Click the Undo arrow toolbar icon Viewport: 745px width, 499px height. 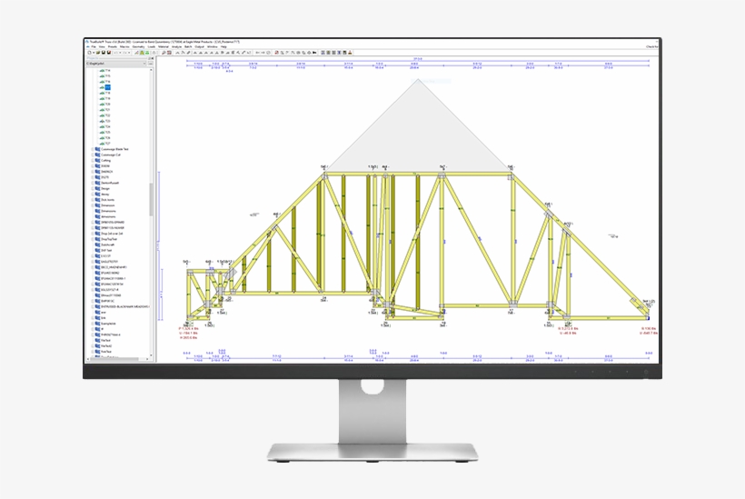point(116,53)
